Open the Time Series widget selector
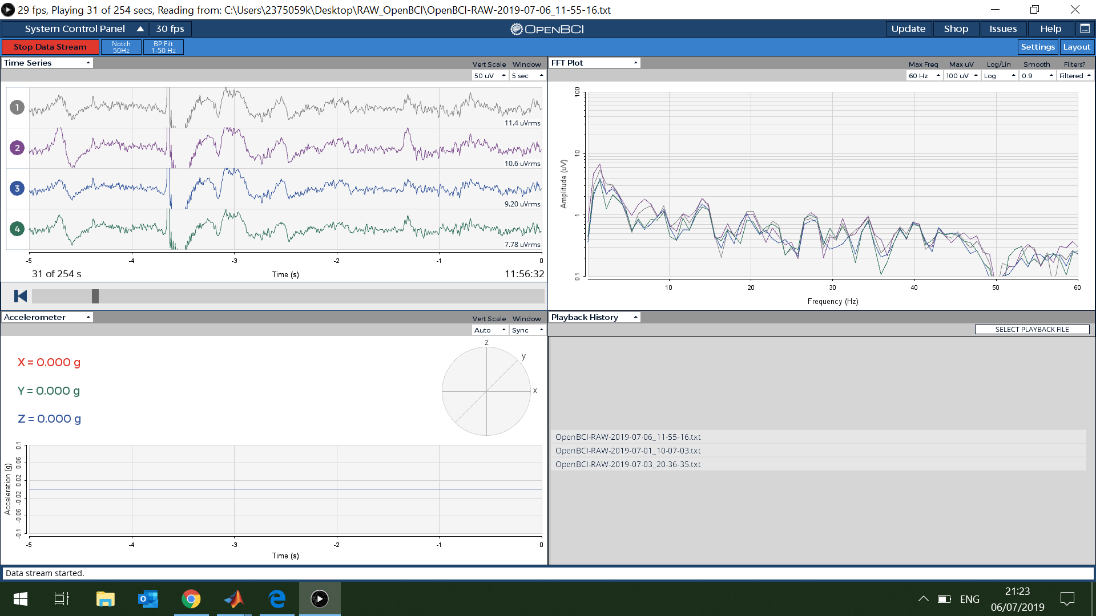The height and width of the screenshot is (616, 1096). [x=47, y=63]
